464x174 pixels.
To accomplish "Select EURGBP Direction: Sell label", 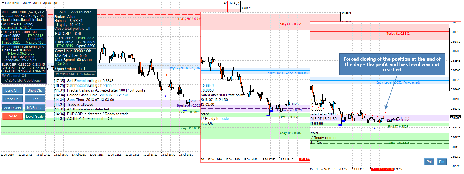I will 19,32.
